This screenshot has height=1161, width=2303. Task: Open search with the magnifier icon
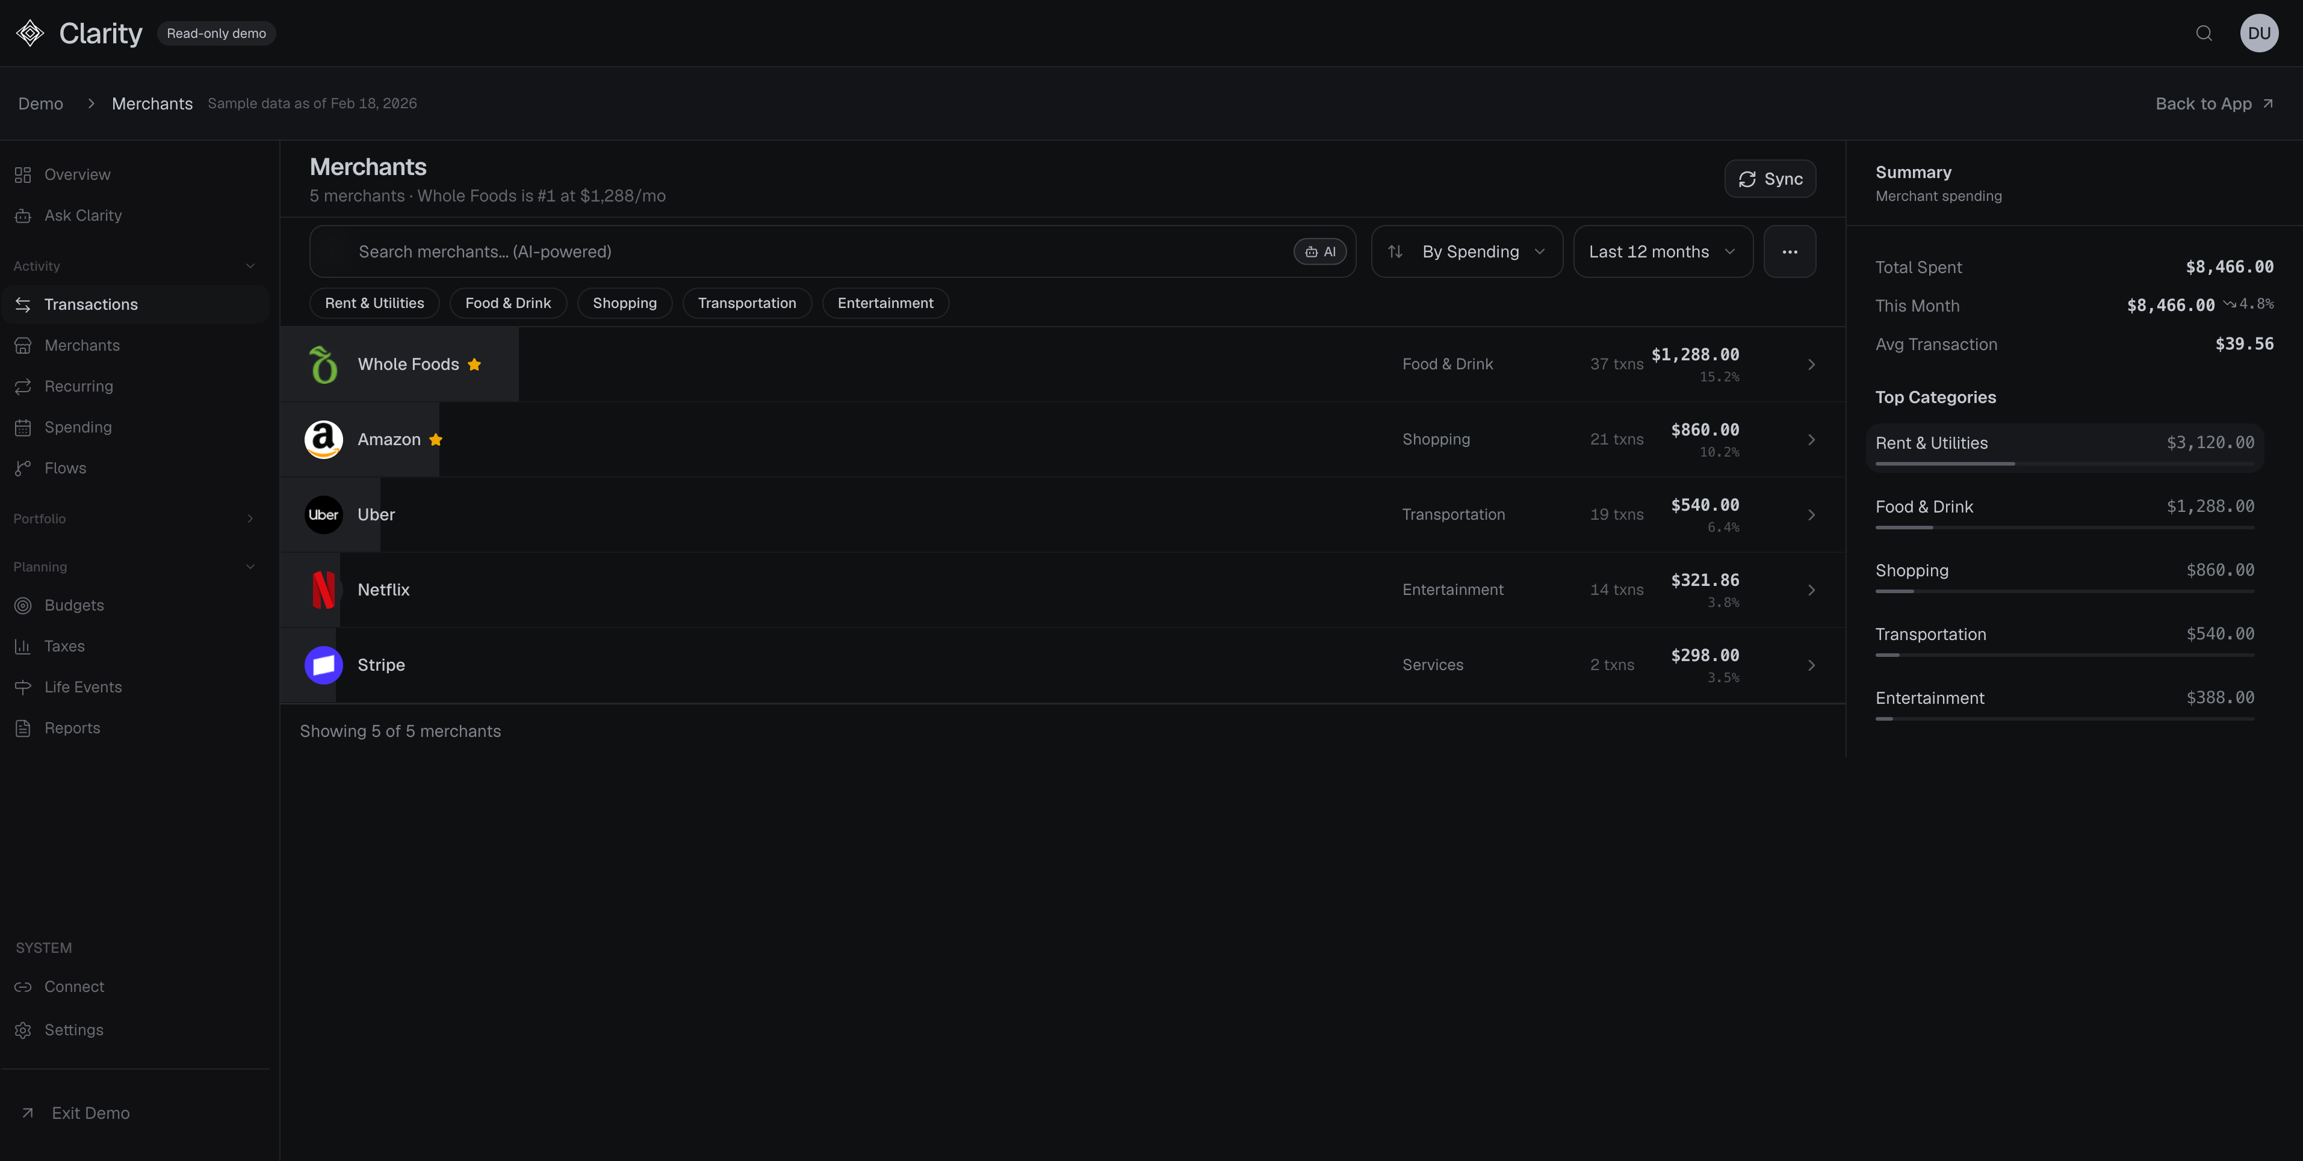tap(2203, 33)
